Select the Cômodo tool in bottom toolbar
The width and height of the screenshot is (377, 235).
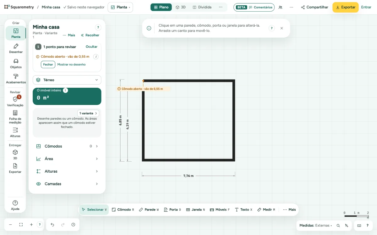[123, 210]
